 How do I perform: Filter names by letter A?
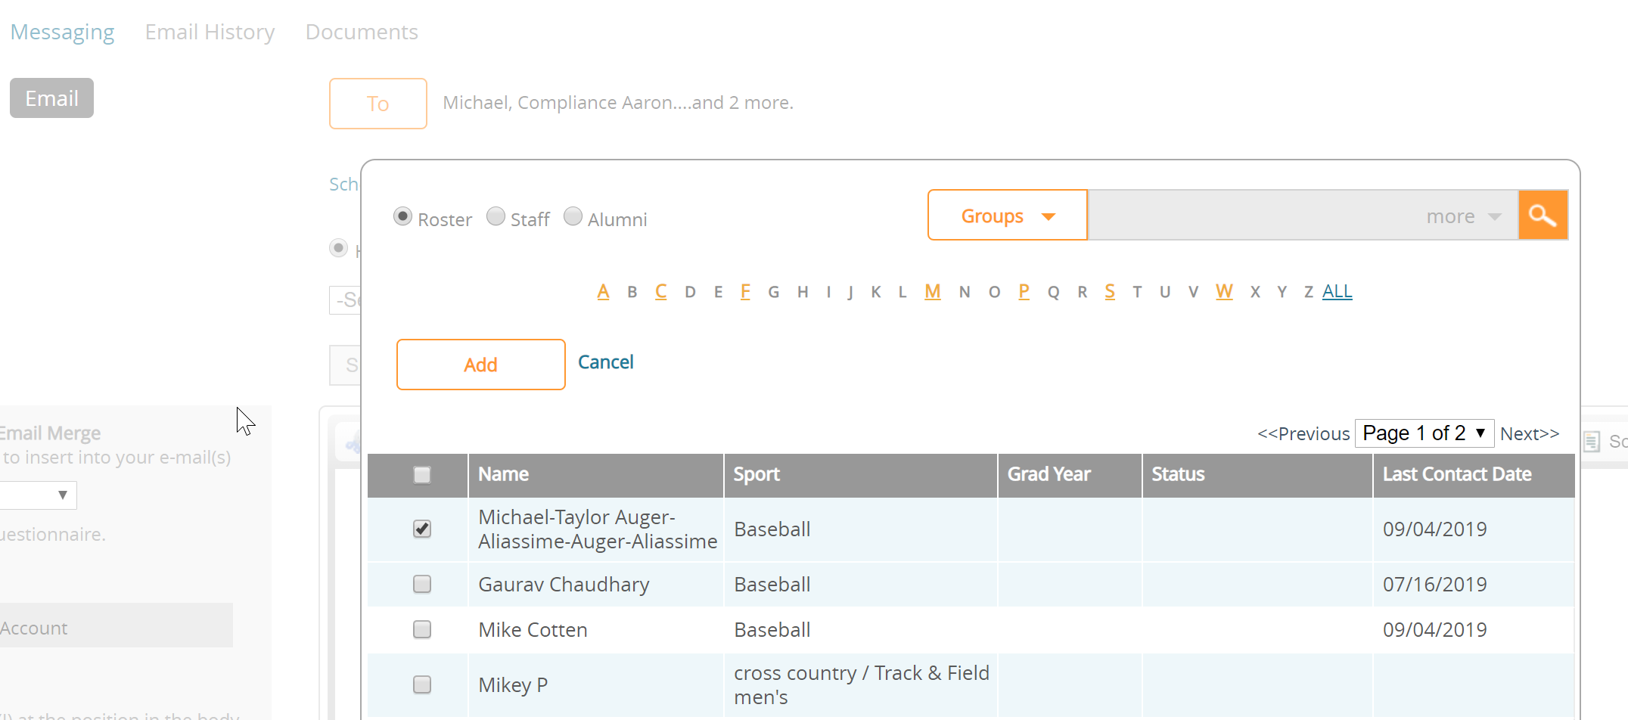click(x=603, y=291)
